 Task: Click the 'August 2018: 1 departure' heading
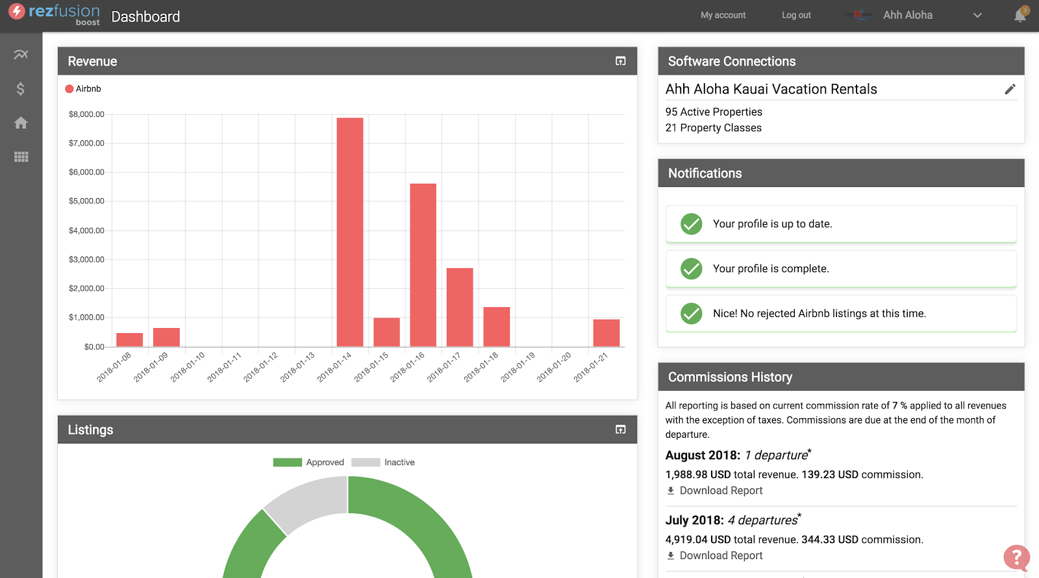click(738, 455)
